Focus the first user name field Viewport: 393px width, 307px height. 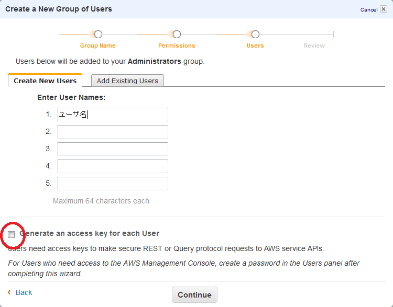113,115
